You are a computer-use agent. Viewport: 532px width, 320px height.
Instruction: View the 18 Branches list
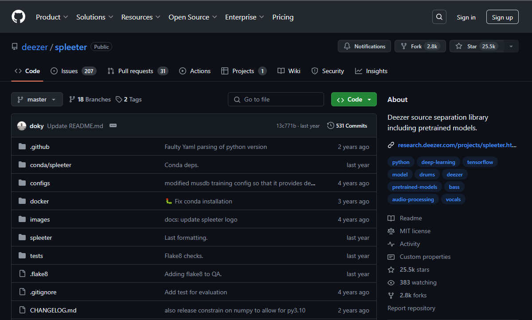90,100
